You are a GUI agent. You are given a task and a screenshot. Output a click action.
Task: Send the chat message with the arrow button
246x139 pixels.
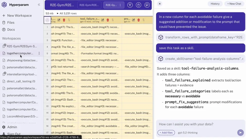tap(240, 133)
